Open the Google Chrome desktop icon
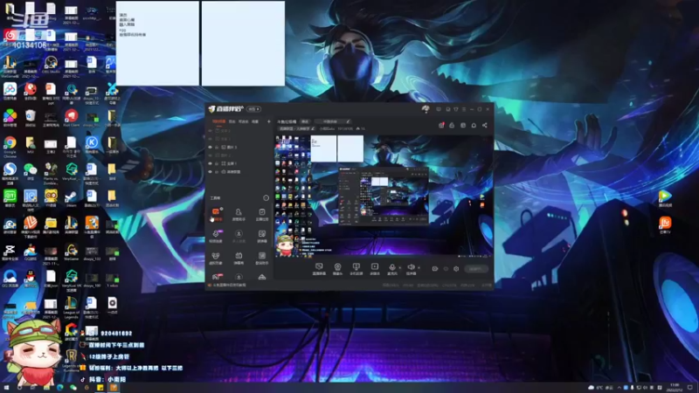 coord(10,146)
